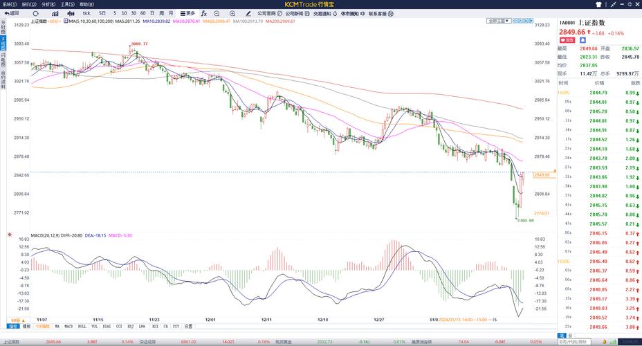Click the 返回 back button
This screenshot has width=642, height=346.
12,13
